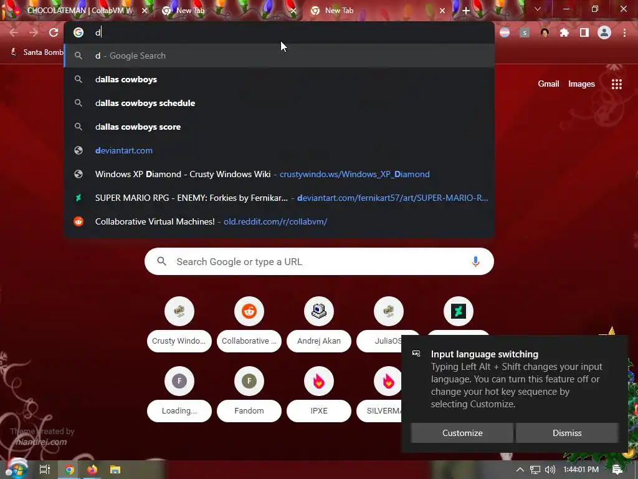
Task: Choose Collaborative Virtual Machines reddit suggestion
Action: coord(279,221)
